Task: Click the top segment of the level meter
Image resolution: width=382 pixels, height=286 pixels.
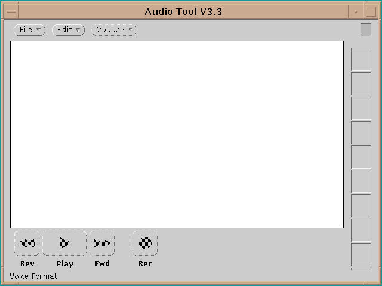Action: (x=361, y=59)
